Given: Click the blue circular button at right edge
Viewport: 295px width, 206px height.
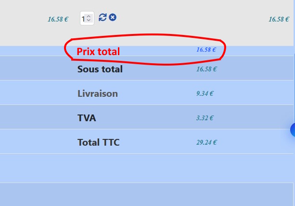Looking at the screenshot, I should (x=293, y=130).
